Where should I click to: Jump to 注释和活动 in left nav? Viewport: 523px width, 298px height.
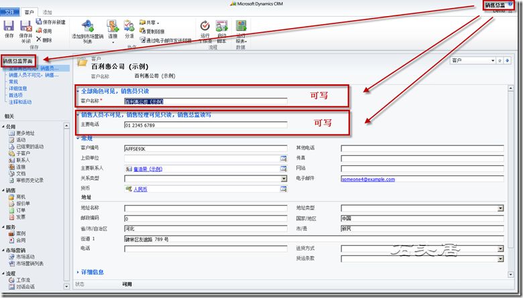coord(20,102)
